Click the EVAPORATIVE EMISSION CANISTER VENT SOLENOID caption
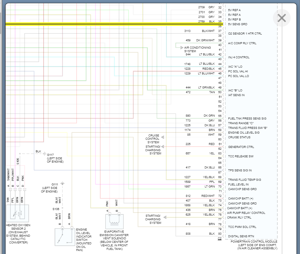This screenshot has width=300, height=254. pos(114,240)
